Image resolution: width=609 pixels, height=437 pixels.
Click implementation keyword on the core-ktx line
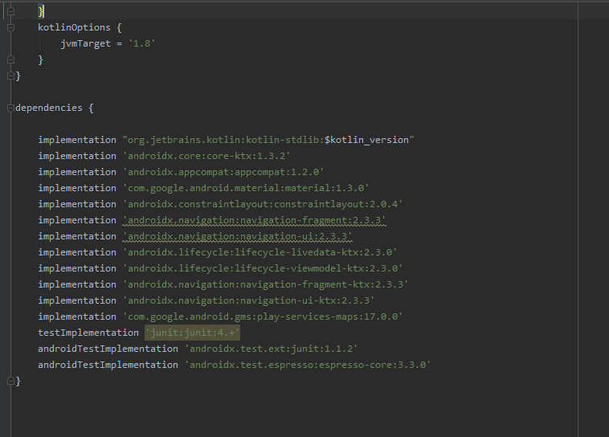click(77, 156)
